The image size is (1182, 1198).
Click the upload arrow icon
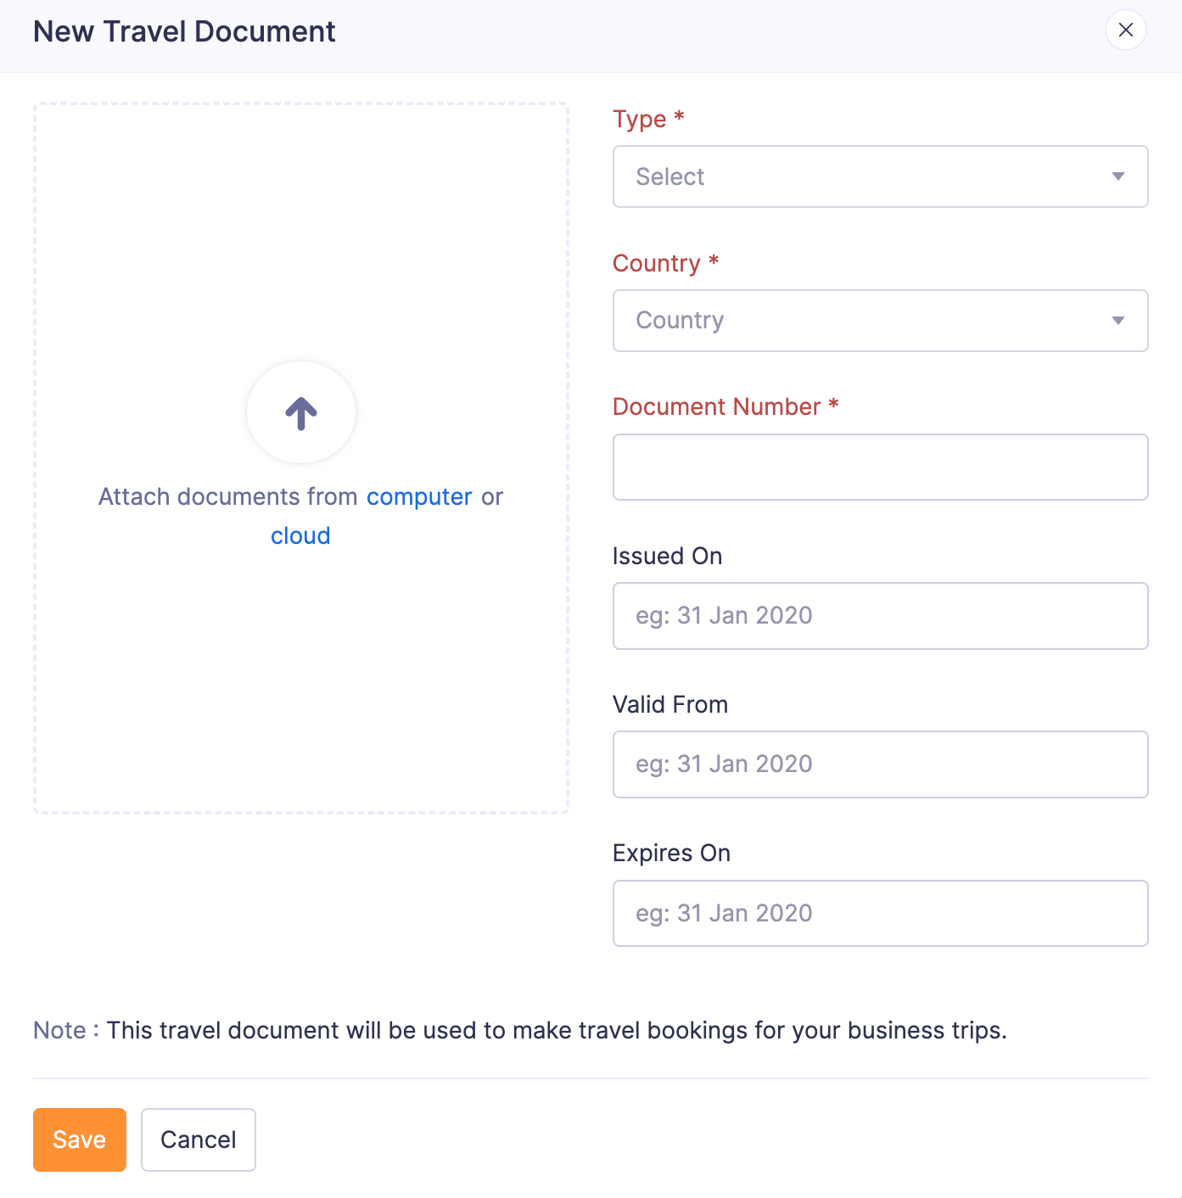(300, 412)
